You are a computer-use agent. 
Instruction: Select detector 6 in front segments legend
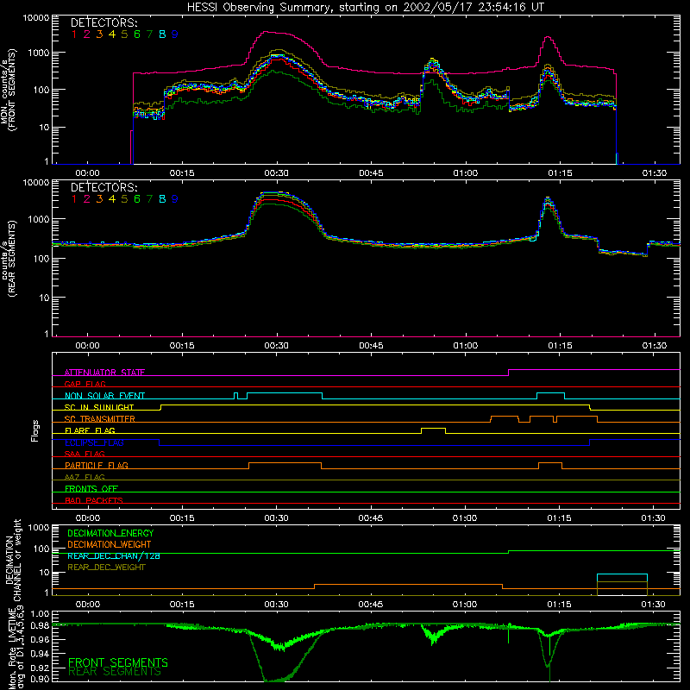pyautogui.click(x=137, y=34)
